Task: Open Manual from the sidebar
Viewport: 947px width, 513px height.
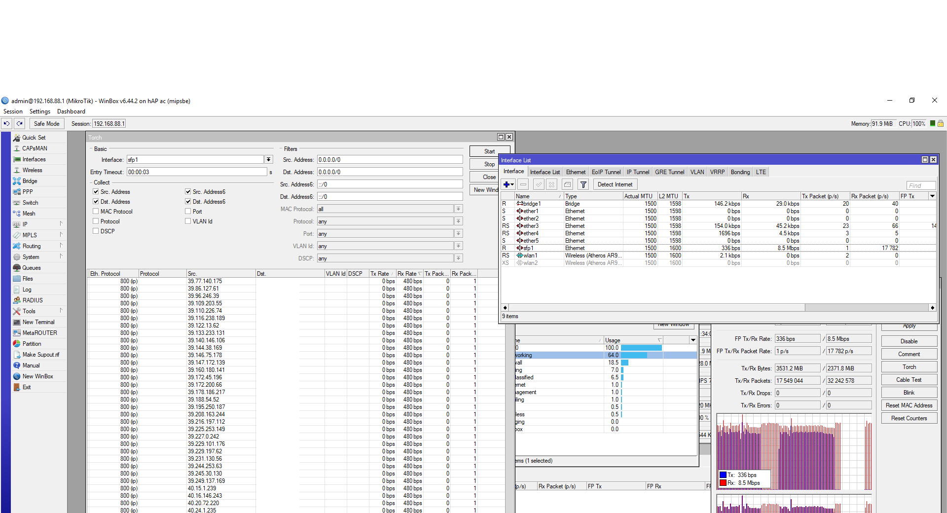Action: pyautogui.click(x=31, y=366)
